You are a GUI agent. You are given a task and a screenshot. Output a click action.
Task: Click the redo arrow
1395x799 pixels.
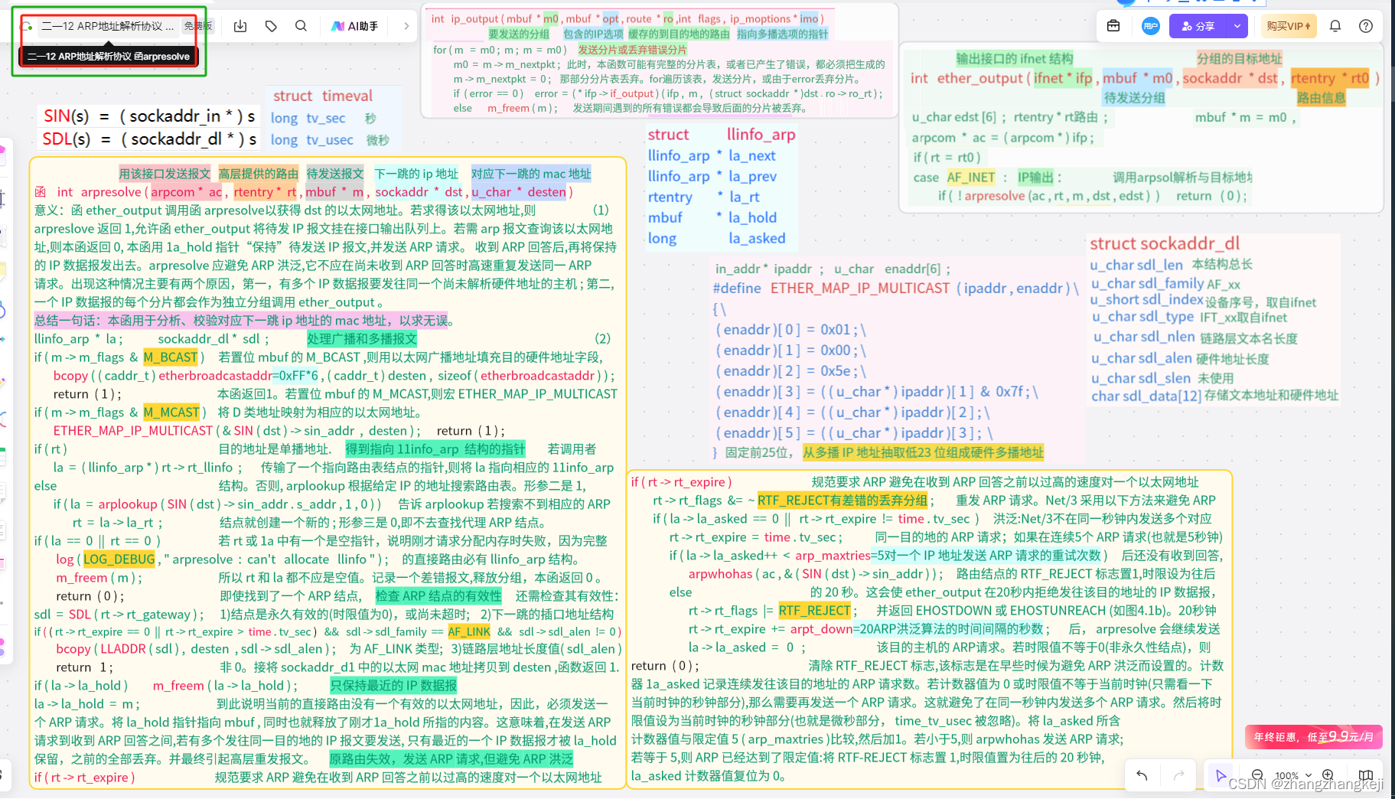click(x=1179, y=775)
